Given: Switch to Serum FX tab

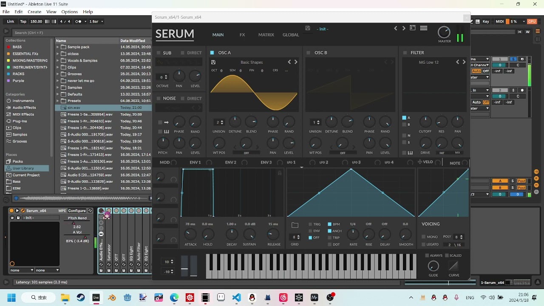Looking at the screenshot, I should tap(242, 35).
